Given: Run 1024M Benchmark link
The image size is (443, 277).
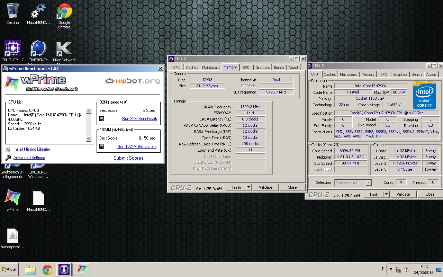Looking at the screenshot, I should (137, 146).
